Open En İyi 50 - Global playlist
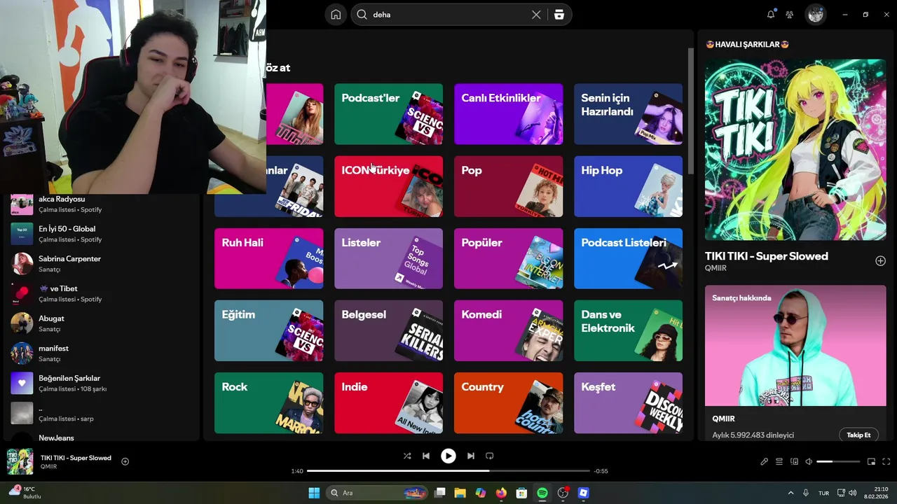Image resolution: width=897 pixels, height=504 pixels. coord(102,234)
